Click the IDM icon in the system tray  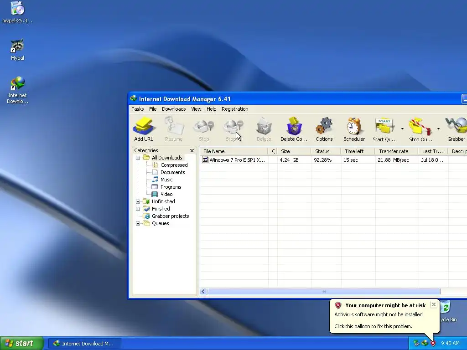(x=425, y=343)
